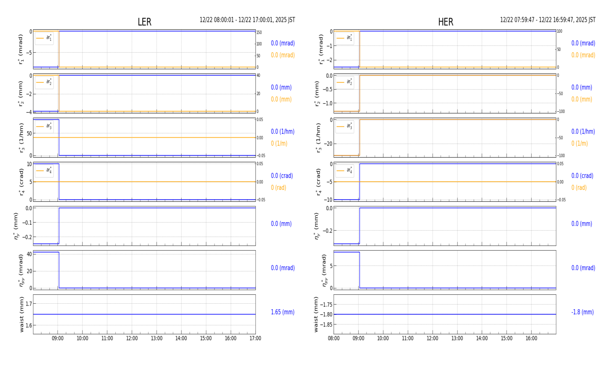Click the HER orange "0 (1/m)" readout
601x367 pixels.
(x=580, y=144)
